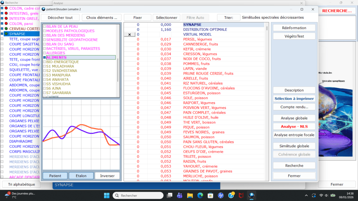Click the globe icon in patient window title
The width and height of the screenshot is (358, 201).
pyautogui.click(x=44, y=9)
